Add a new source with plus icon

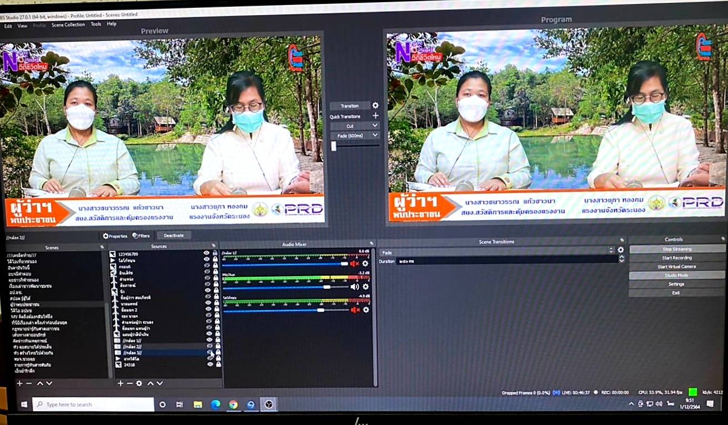click(121, 383)
